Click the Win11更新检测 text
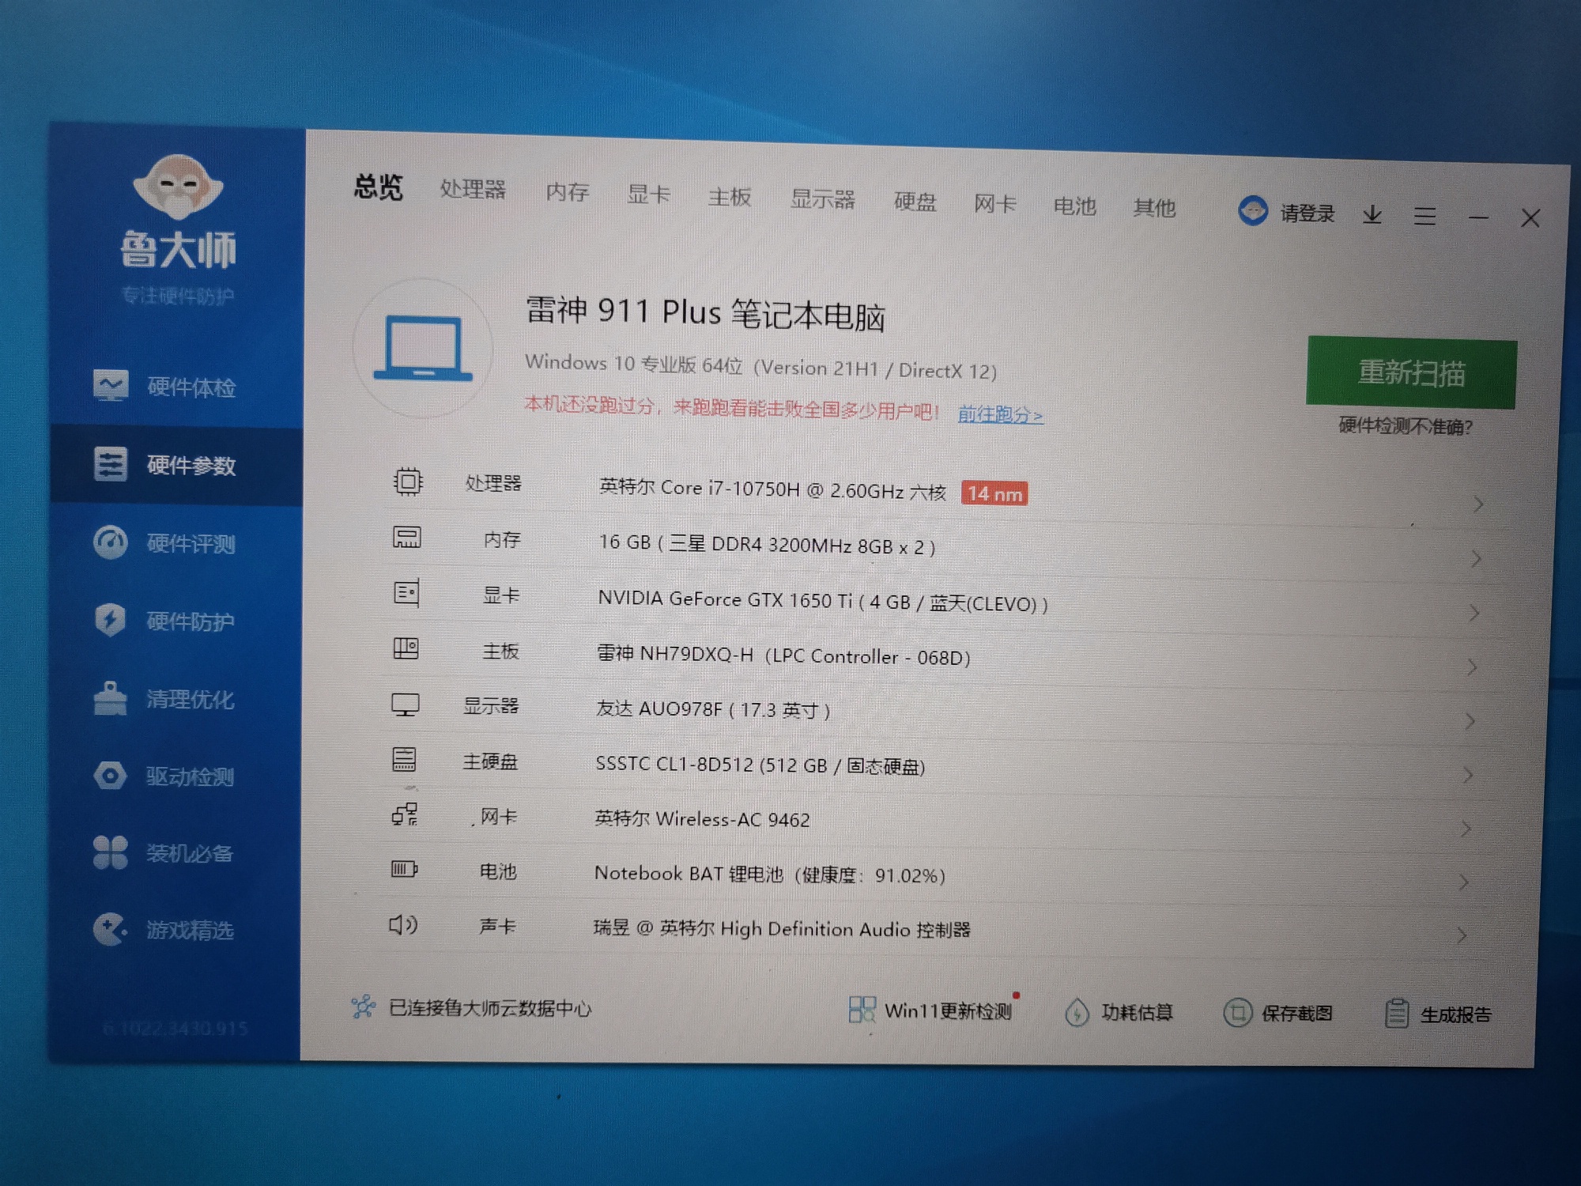1581x1186 pixels. (x=948, y=1011)
